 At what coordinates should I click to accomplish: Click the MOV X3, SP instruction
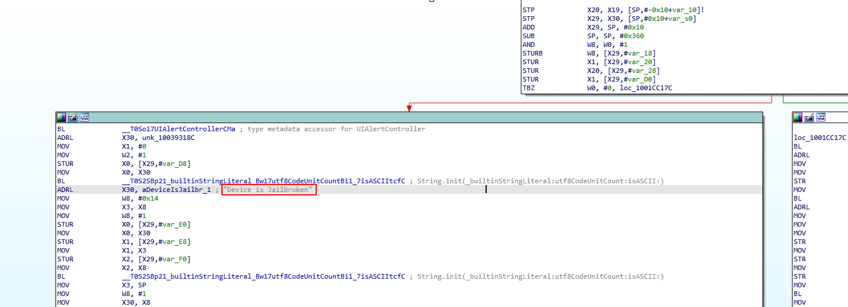pyautogui.click(x=101, y=285)
